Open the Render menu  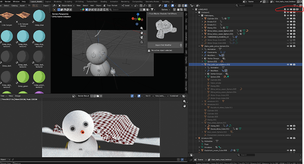click(x=8, y=2)
